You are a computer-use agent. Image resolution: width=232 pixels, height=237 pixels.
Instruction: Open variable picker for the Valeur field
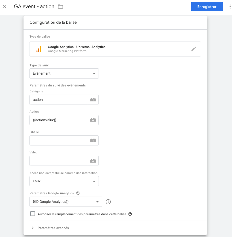[93, 161]
